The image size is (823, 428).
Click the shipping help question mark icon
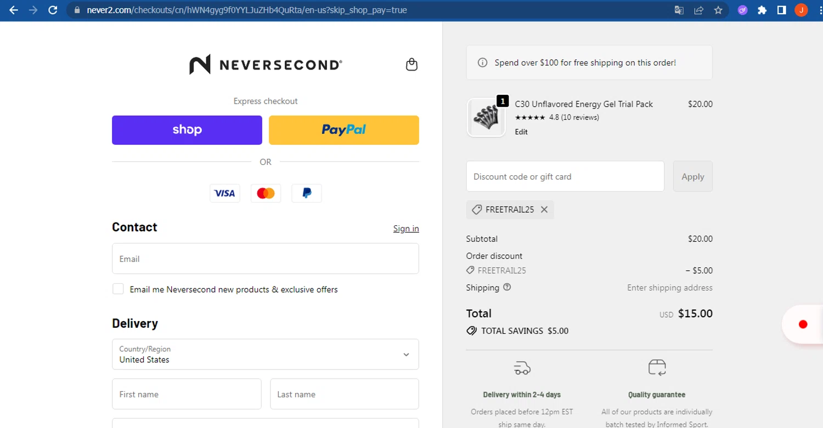(507, 287)
